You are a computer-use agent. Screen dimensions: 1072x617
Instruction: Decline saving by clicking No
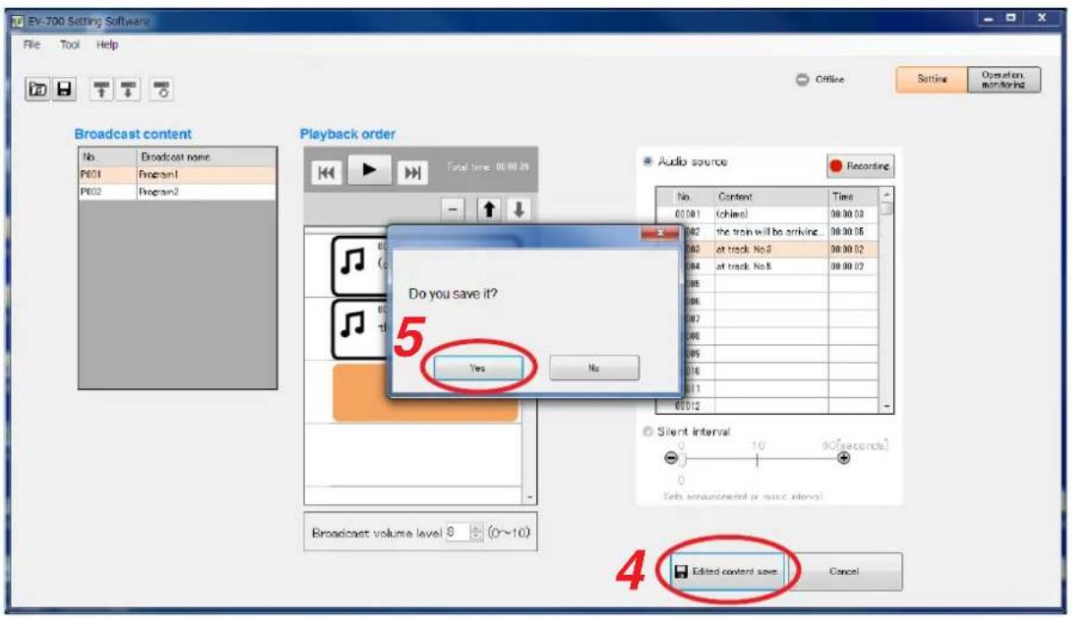(x=594, y=368)
